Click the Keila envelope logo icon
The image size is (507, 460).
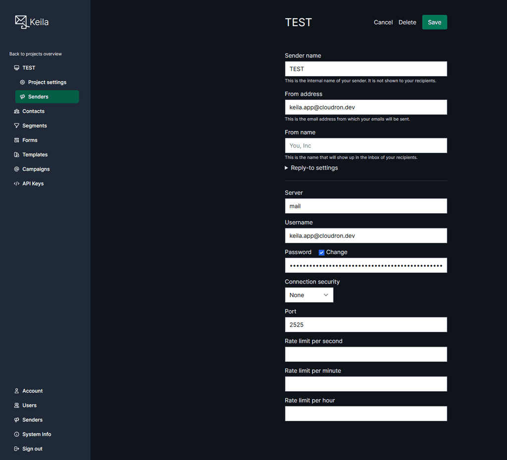tap(21, 22)
